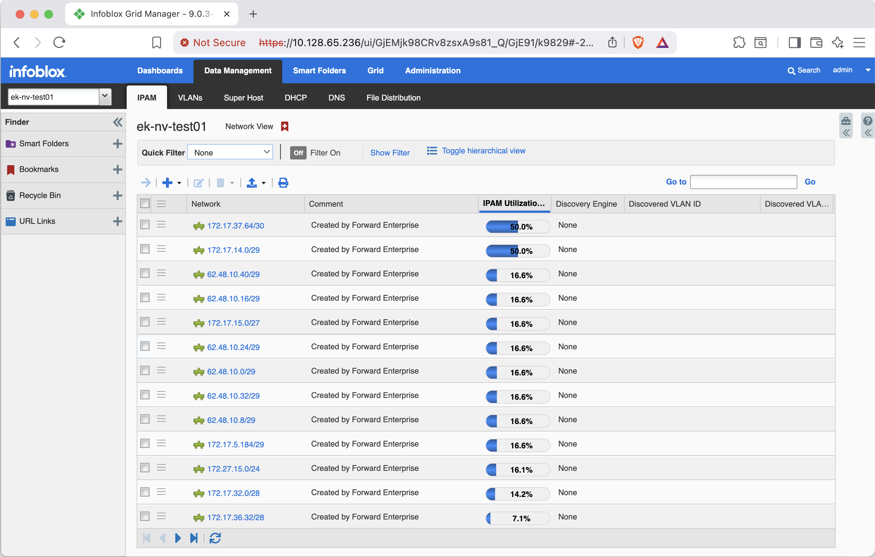
Task: Click the bookmark flag next to Network View
Action: click(284, 126)
